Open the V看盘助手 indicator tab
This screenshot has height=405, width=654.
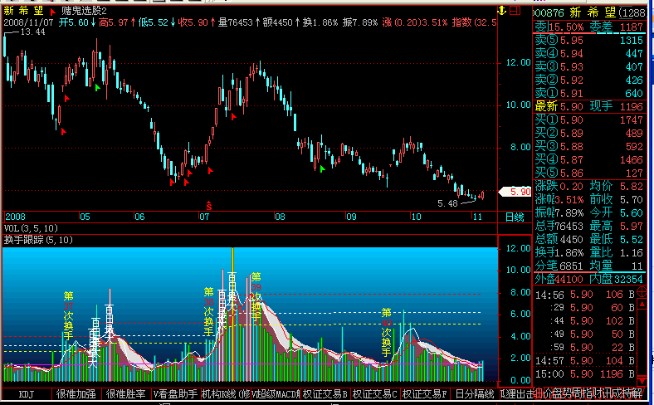176,393
